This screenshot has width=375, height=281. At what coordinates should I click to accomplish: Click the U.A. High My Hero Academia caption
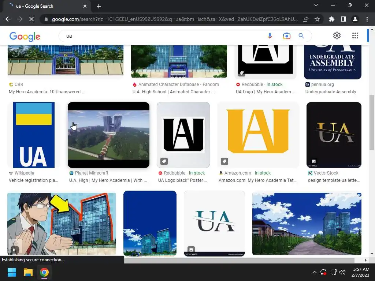[x=108, y=180]
